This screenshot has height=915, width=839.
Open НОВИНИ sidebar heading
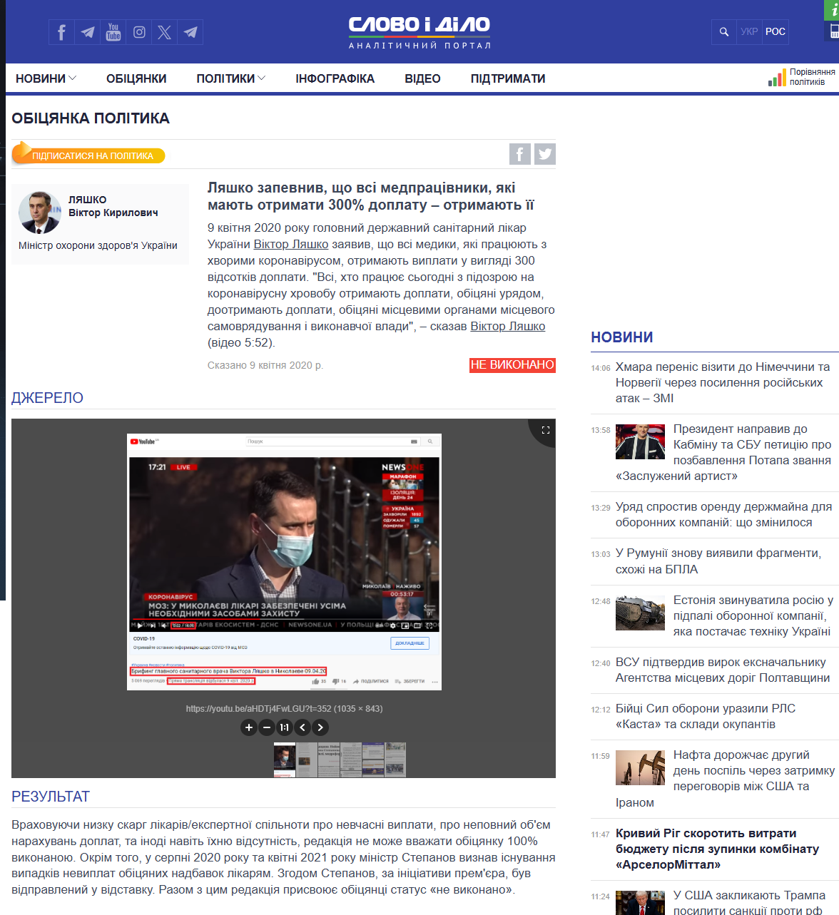(622, 337)
